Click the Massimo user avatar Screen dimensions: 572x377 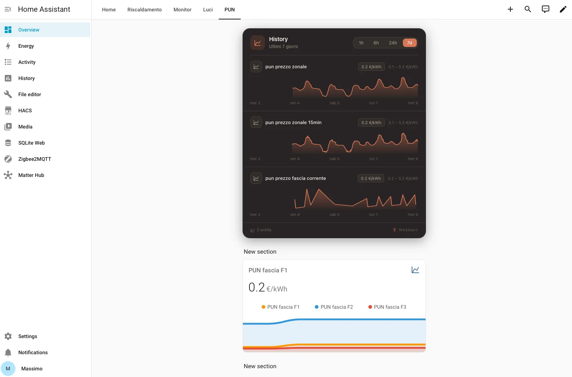8,369
